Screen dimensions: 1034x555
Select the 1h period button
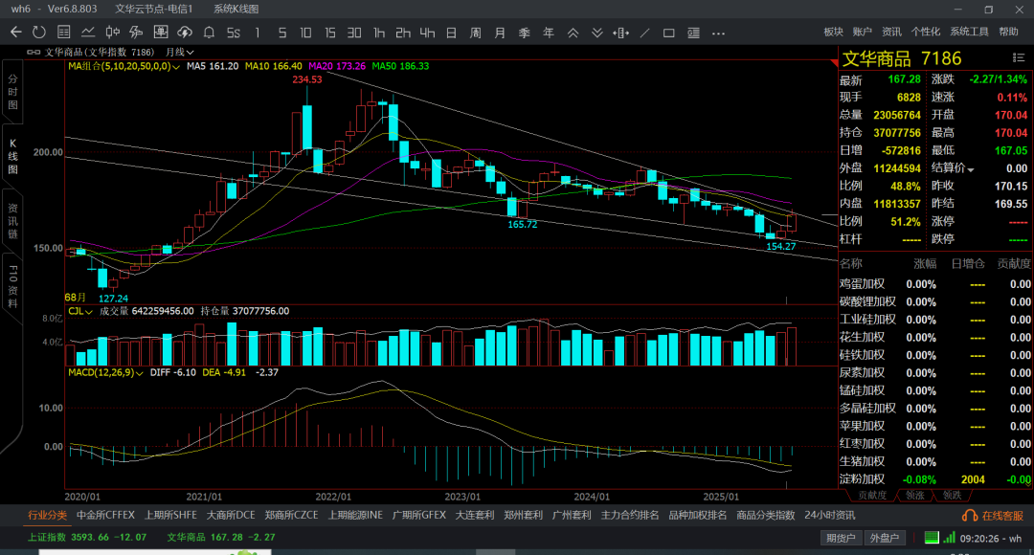click(x=379, y=33)
